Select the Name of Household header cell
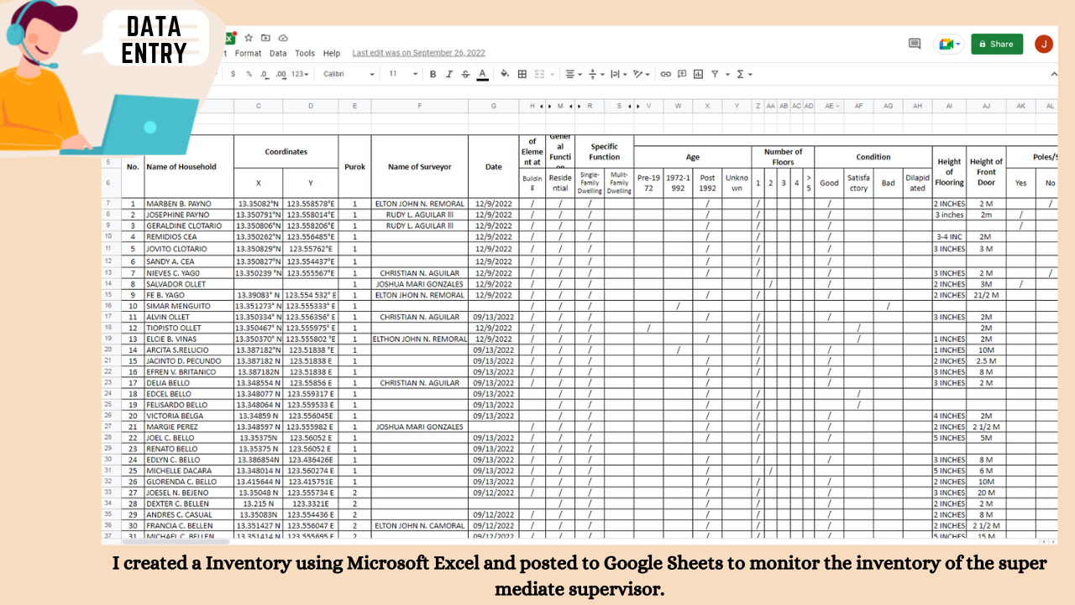 point(189,166)
